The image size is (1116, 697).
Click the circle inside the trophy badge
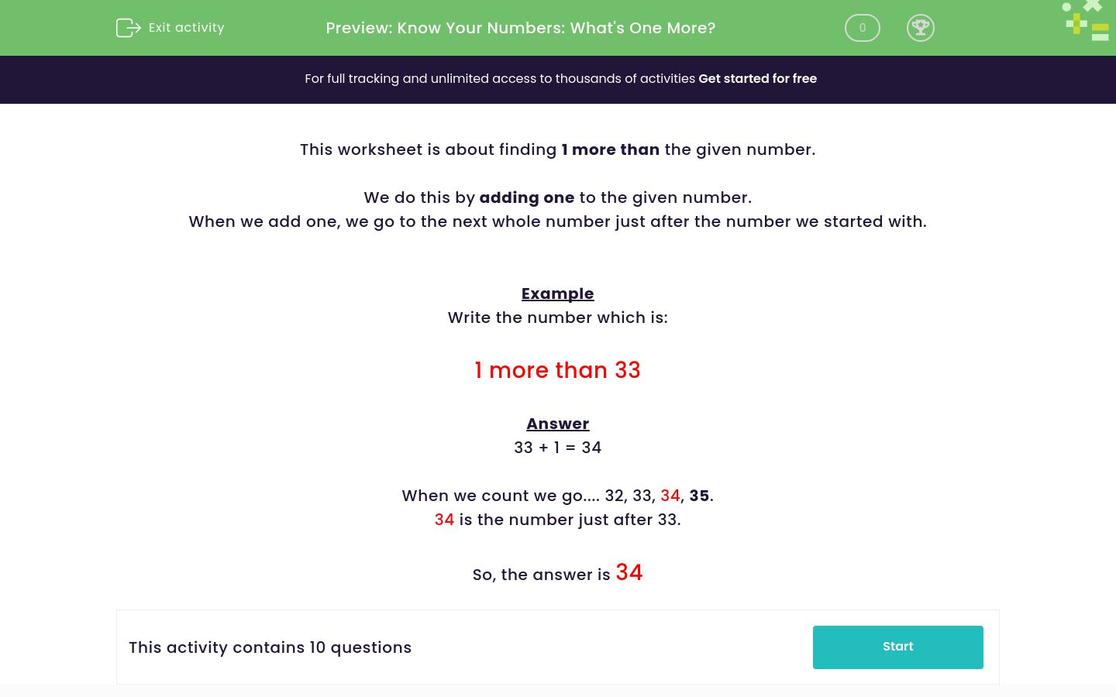pos(921,28)
